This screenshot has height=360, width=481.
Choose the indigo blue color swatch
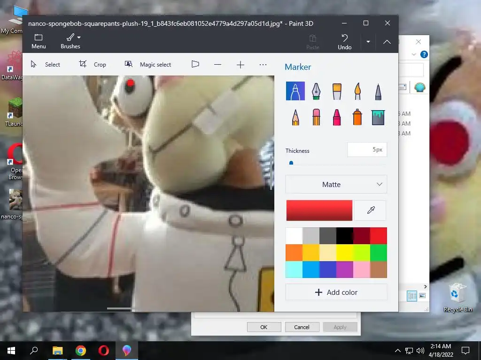point(327,270)
